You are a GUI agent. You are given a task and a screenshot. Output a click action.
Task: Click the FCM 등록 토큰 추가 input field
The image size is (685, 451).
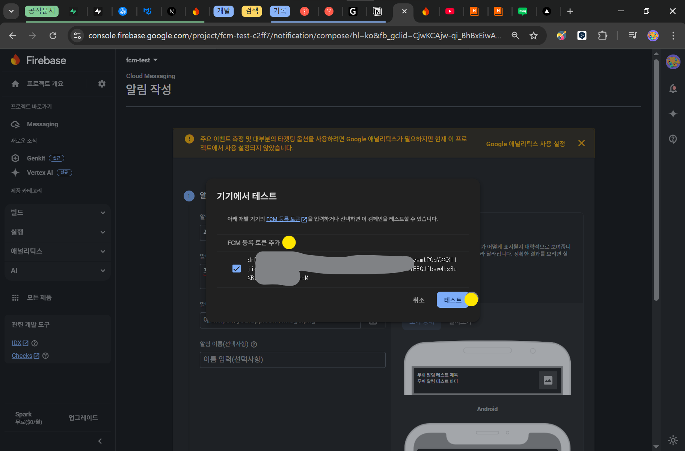342,243
